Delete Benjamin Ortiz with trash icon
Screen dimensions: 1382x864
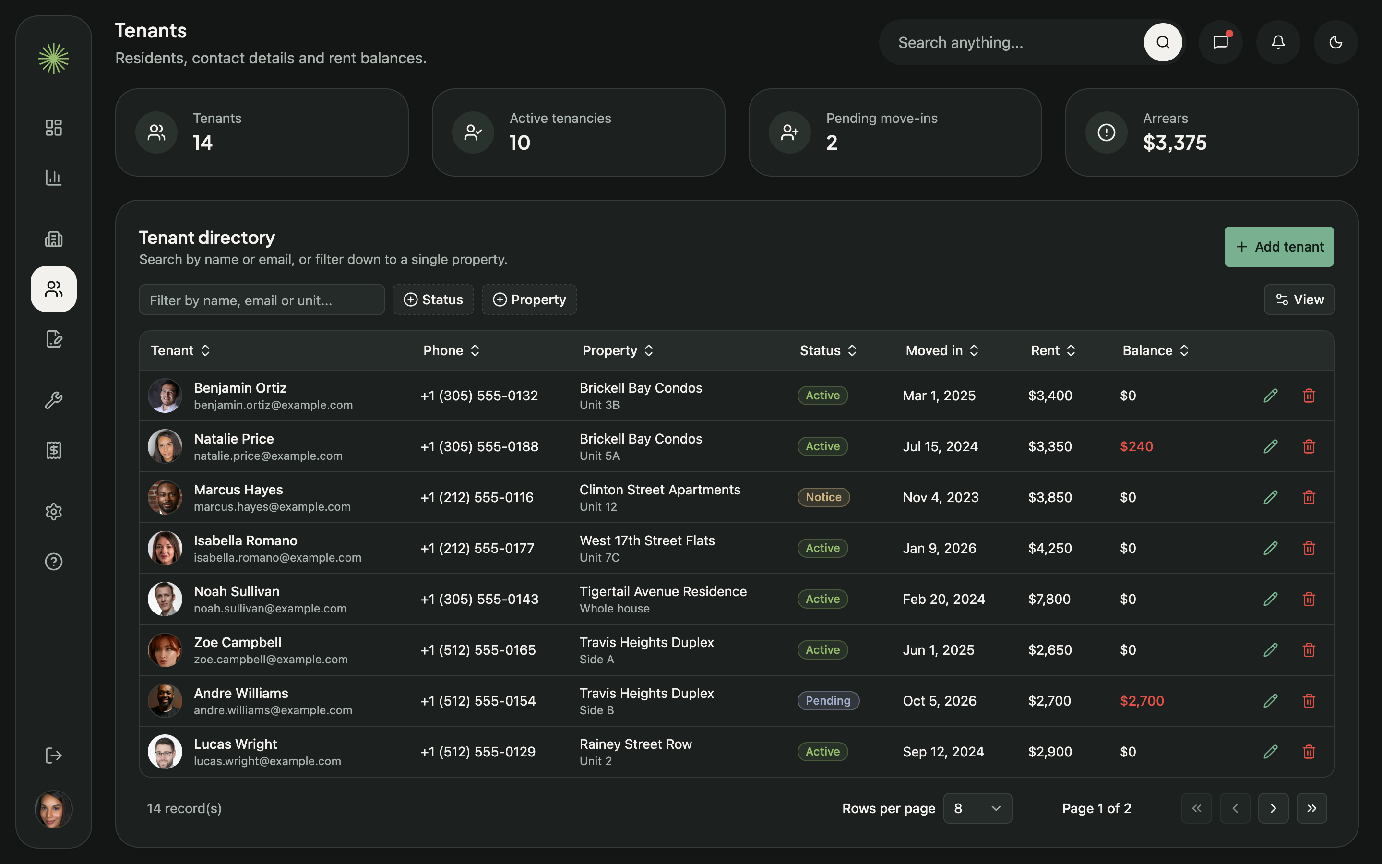(x=1309, y=396)
